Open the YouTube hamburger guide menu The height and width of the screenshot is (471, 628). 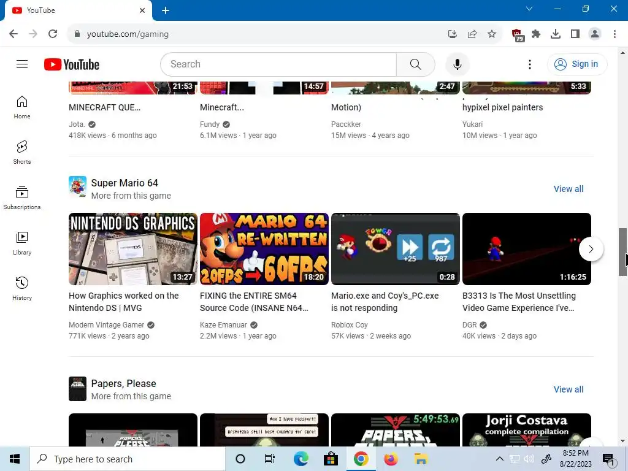[x=22, y=64]
